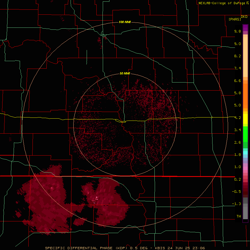Click the cyan segment of the colorbar
This screenshot has width=250, height=250.
(x=245, y=152)
